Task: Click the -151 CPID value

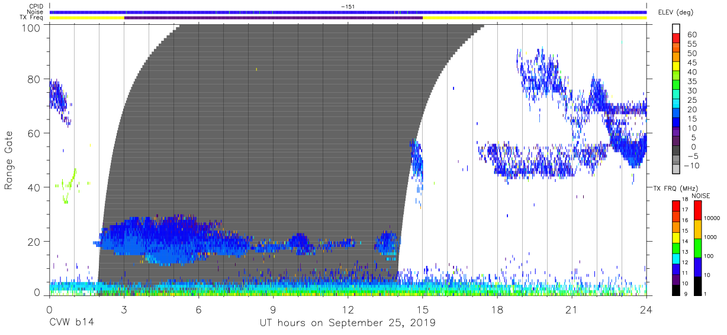Action: pos(348,6)
